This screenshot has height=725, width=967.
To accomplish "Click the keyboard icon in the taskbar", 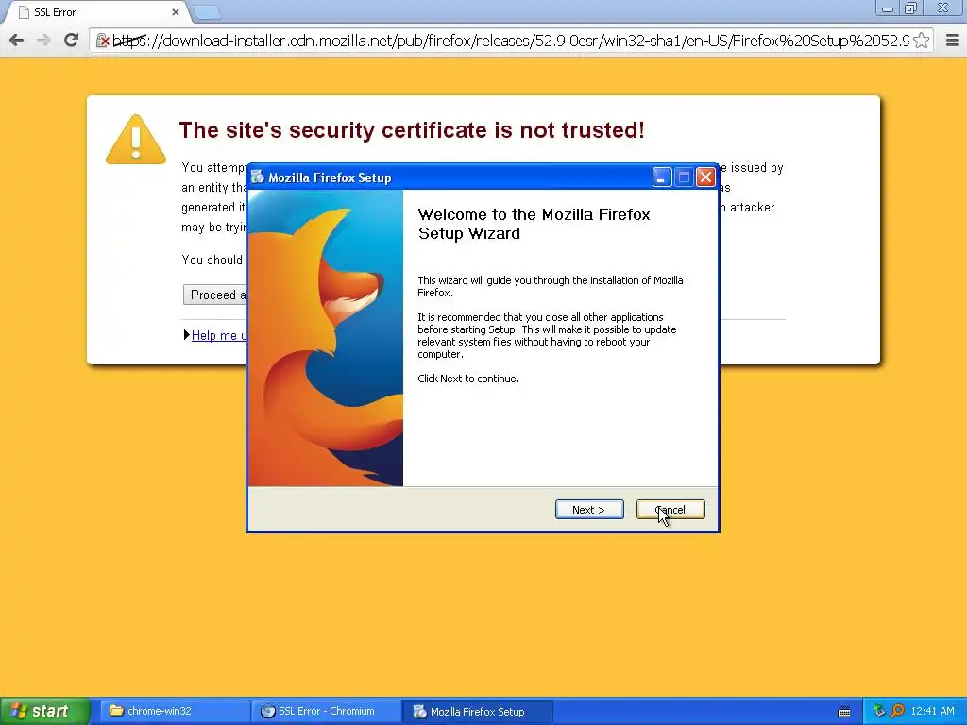I will [x=844, y=712].
